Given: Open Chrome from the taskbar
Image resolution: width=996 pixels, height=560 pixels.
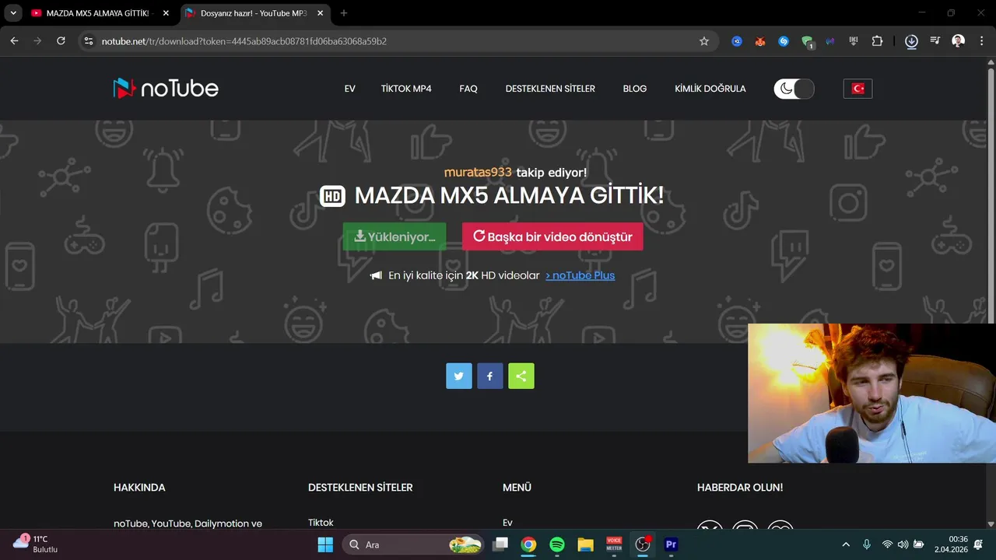Looking at the screenshot, I should pos(528,544).
